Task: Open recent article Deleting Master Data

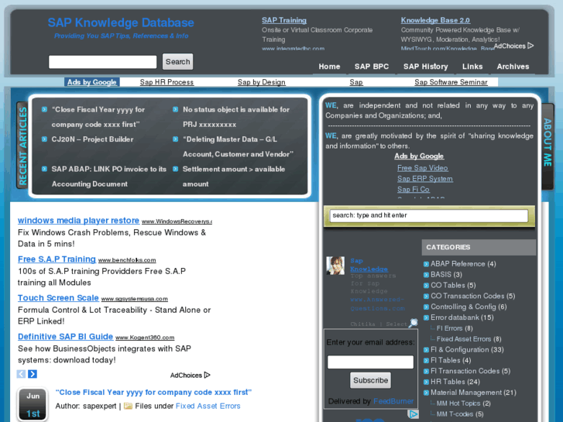Action: 238,146
